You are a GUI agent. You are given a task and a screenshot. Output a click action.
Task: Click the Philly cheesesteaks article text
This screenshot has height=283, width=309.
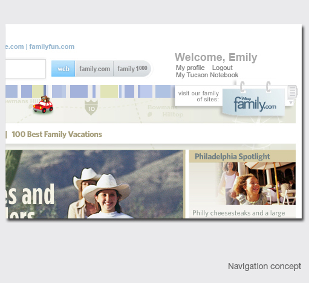coord(239,213)
